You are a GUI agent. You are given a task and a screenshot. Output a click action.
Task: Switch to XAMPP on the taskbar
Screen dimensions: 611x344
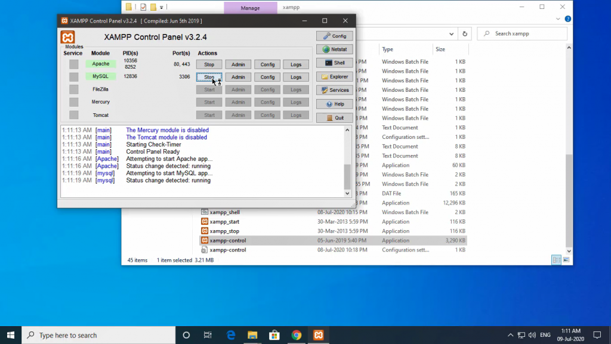click(319, 335)
